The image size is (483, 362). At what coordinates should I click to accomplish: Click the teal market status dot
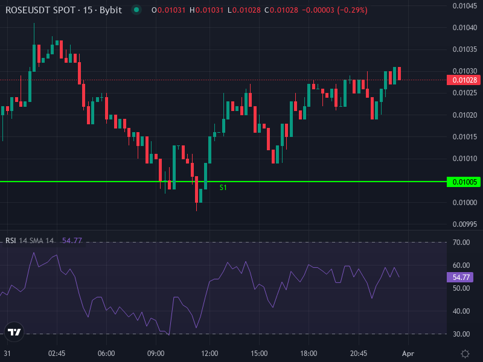(x=137, y=10)
